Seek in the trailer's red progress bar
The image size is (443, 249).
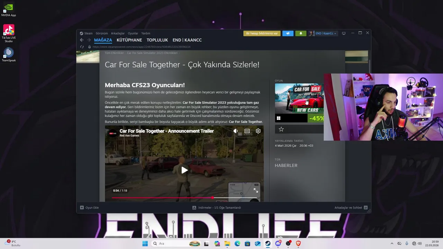[184, 198]
